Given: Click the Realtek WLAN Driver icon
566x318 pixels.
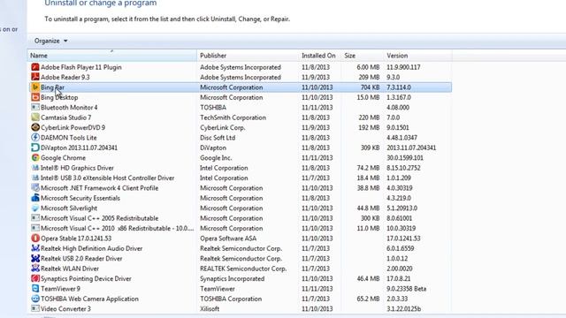Looking at the screenshot, I should [35, 269].
